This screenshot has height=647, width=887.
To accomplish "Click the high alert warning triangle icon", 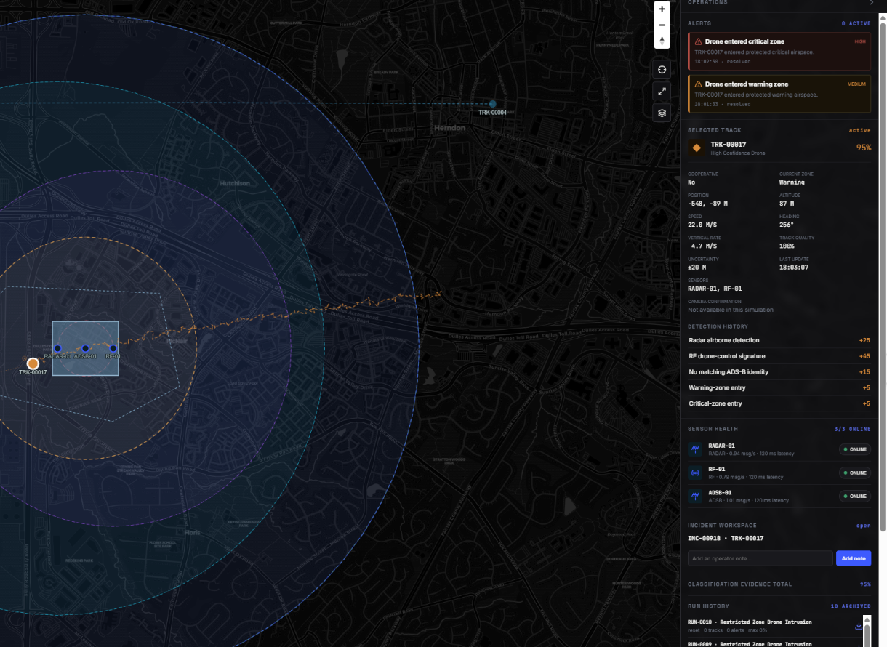I will point(699,41).
